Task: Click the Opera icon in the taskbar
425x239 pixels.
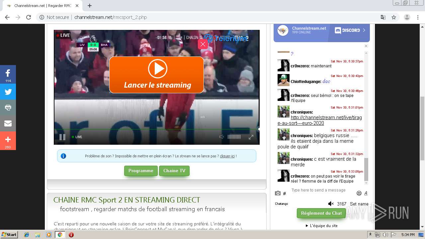Action: point(71,235)
